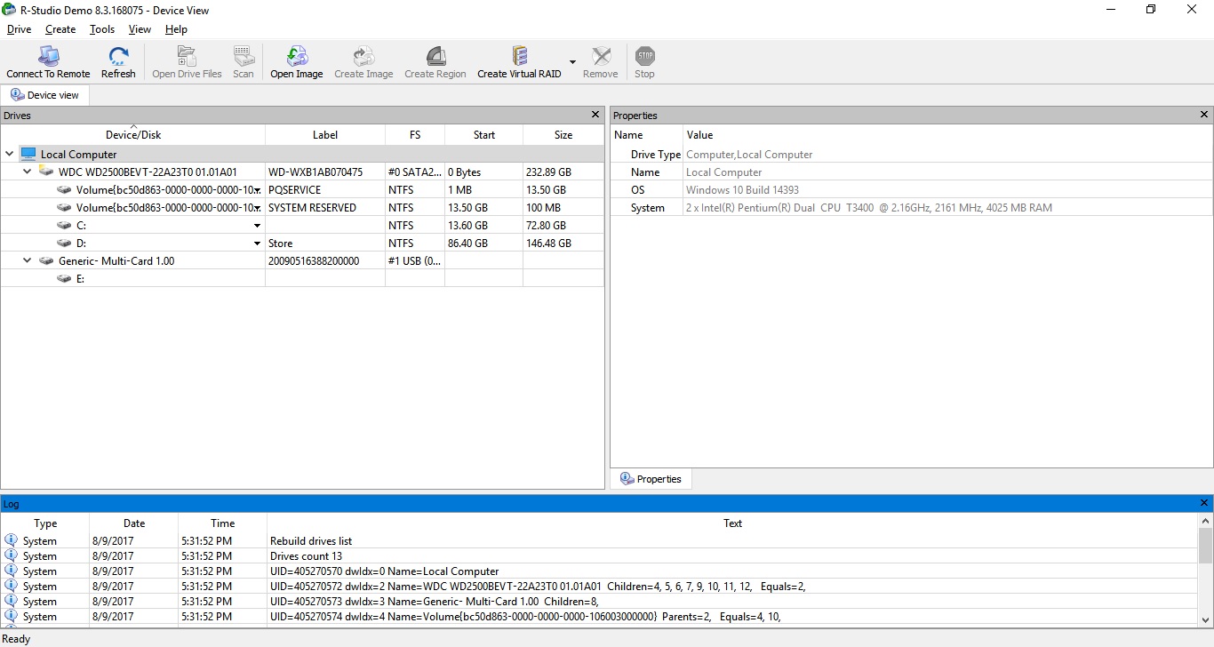Click the Properties Value column header

click(947, 135)
